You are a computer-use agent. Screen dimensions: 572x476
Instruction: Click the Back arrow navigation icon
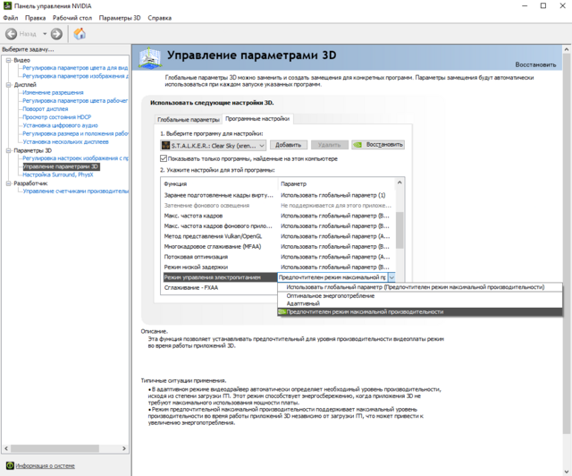click(x=13, y=34)
